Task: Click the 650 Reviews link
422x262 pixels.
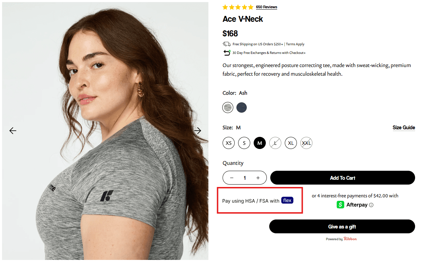Action: pyautogui.click(x=266, y=7)
